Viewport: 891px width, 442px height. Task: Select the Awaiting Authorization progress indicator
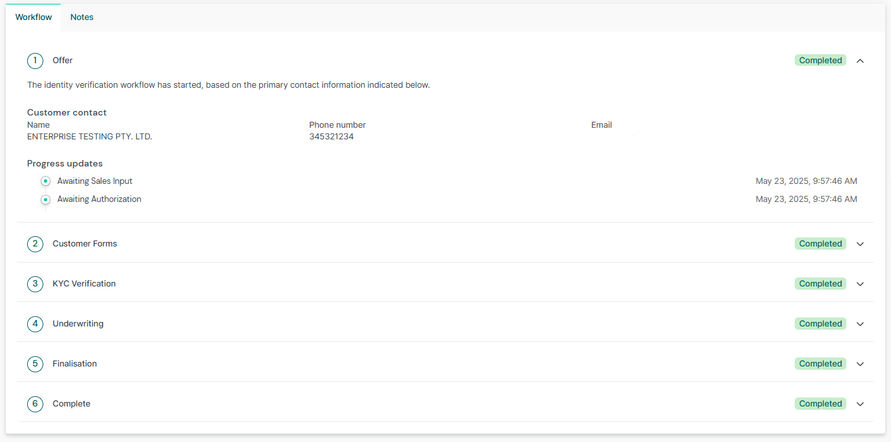click(45, 200)
